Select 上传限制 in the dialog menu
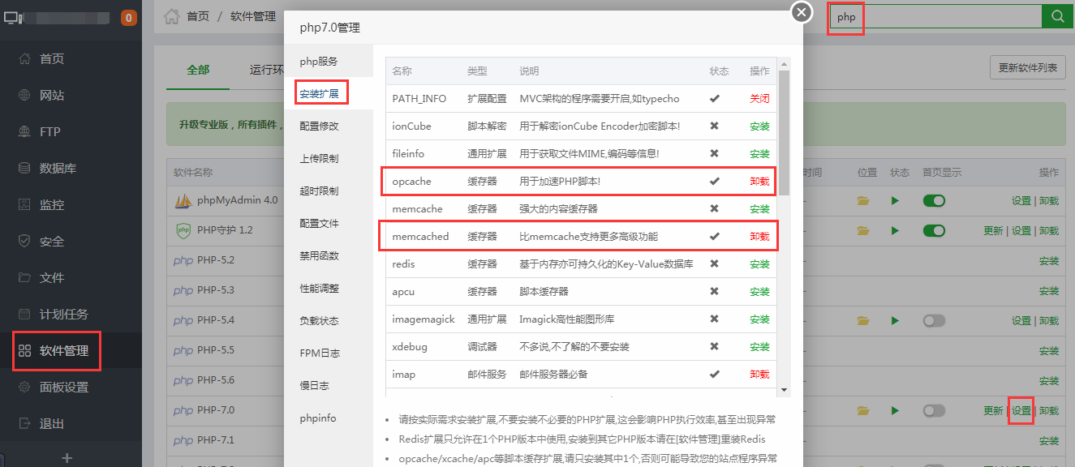 point(319,159)
